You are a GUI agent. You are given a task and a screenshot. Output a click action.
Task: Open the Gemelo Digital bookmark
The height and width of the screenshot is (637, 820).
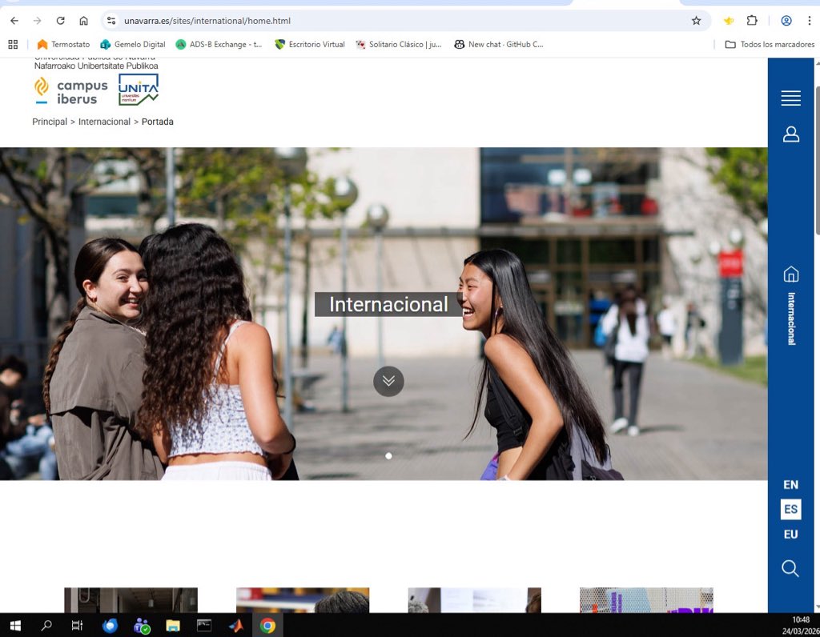point(133,45)
